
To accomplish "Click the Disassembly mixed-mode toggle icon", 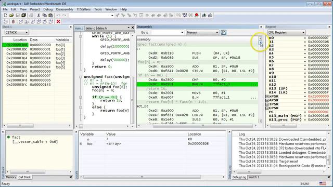I will click(223, 32).
